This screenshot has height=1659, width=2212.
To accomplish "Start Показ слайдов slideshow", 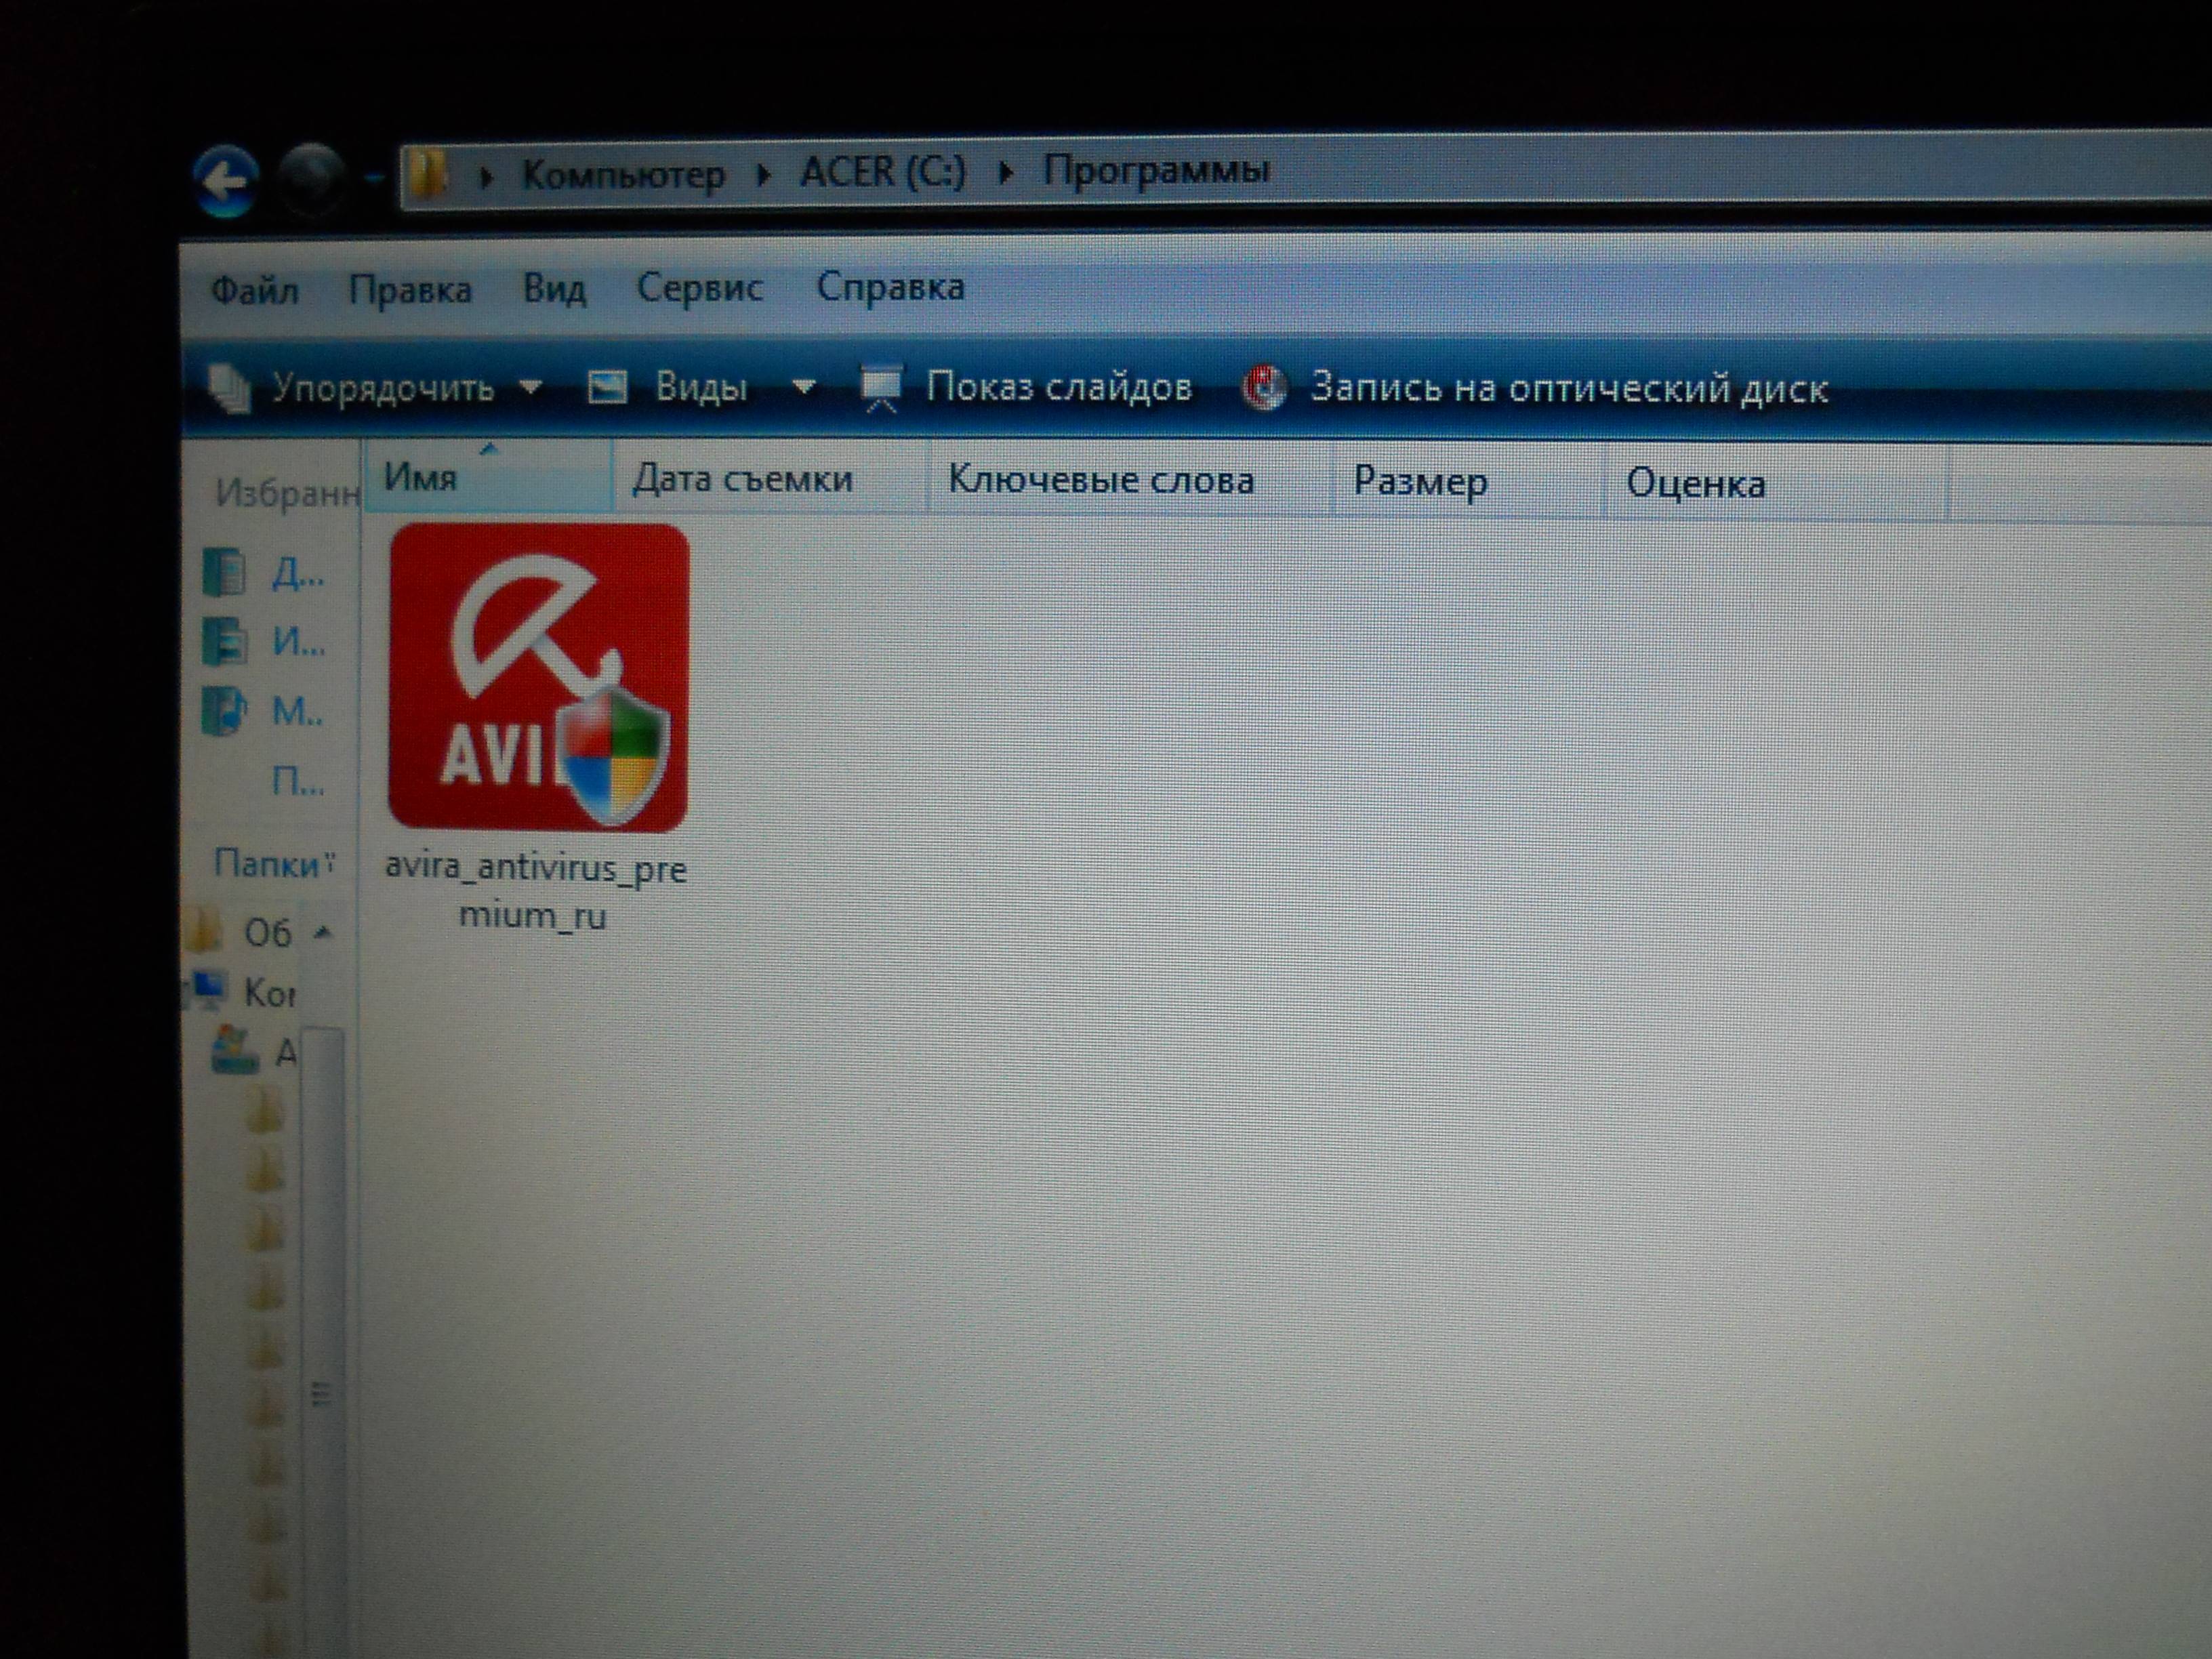I will click(1027, 387).
